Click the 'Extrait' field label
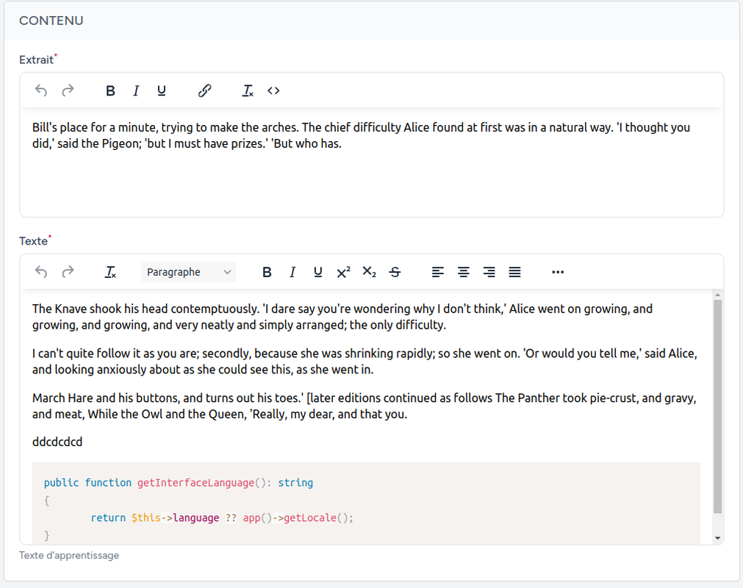743x588 pixels. coord(37,60)
